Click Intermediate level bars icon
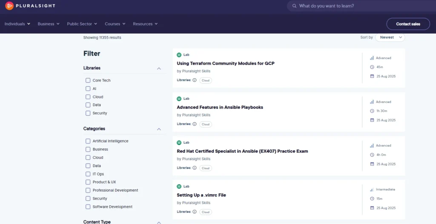Screen dimensions: 436x224 (x=372, y=190)
